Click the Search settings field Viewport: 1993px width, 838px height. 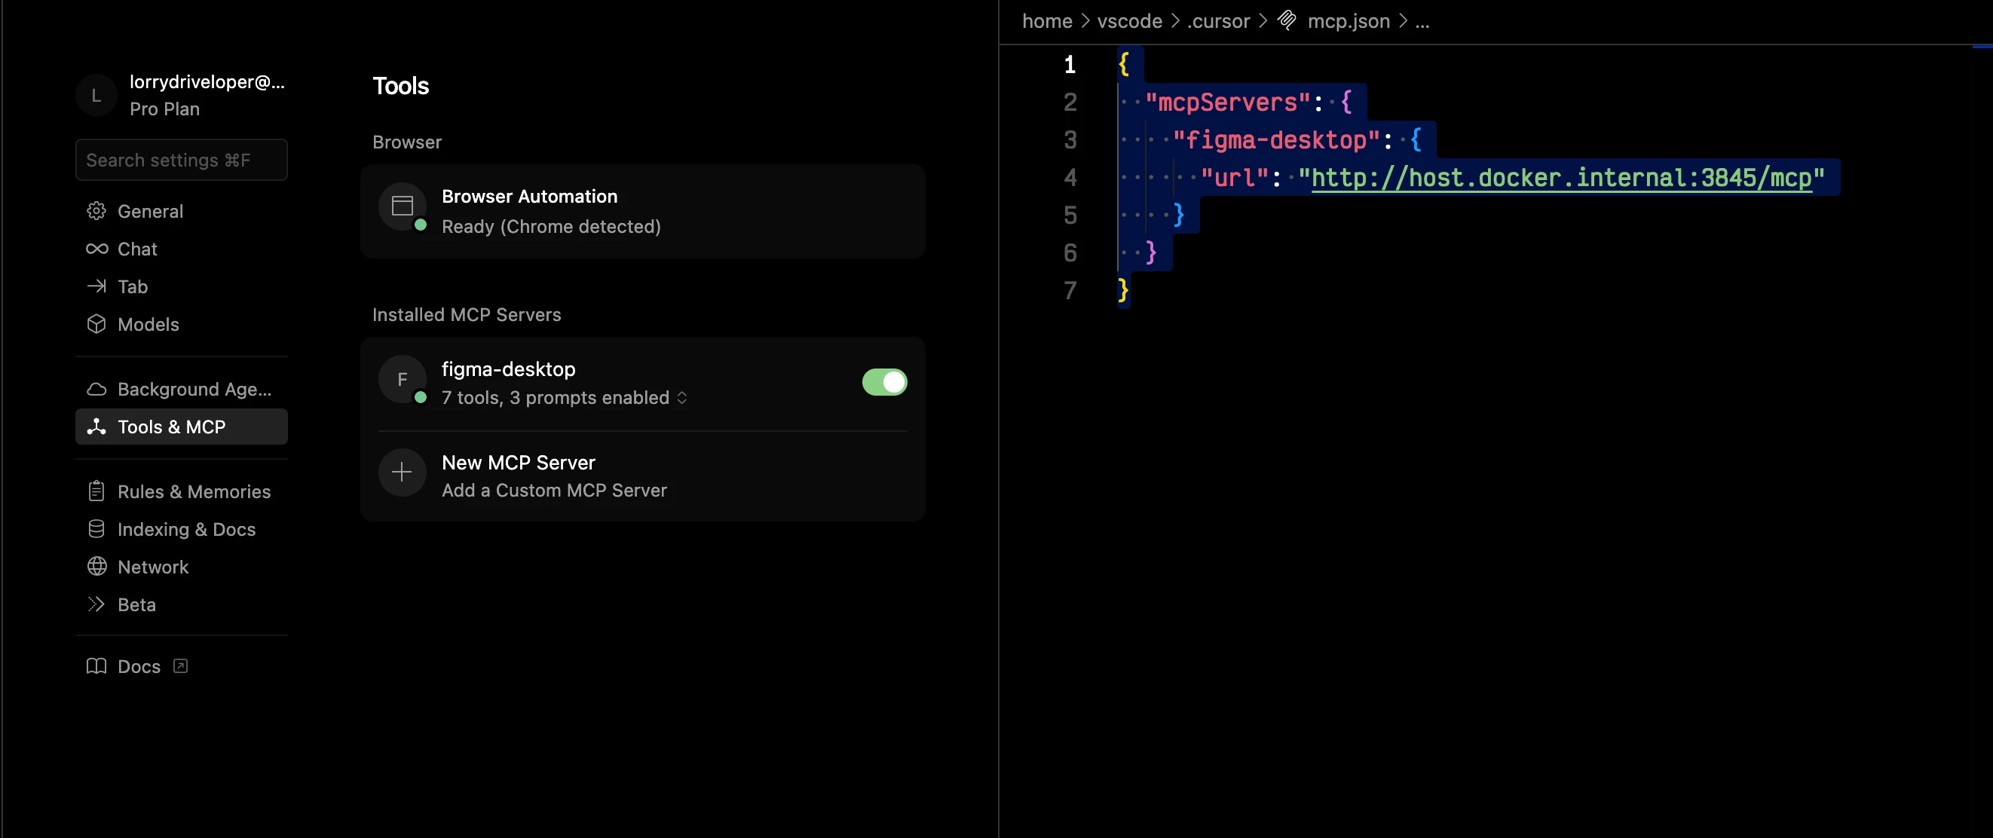tap(181, 161)
